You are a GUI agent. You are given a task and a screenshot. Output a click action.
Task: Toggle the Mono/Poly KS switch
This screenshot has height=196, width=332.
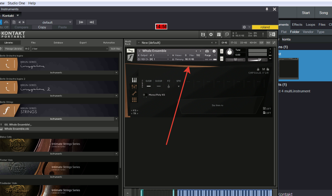pyautogui.click(x=145, y=95)
